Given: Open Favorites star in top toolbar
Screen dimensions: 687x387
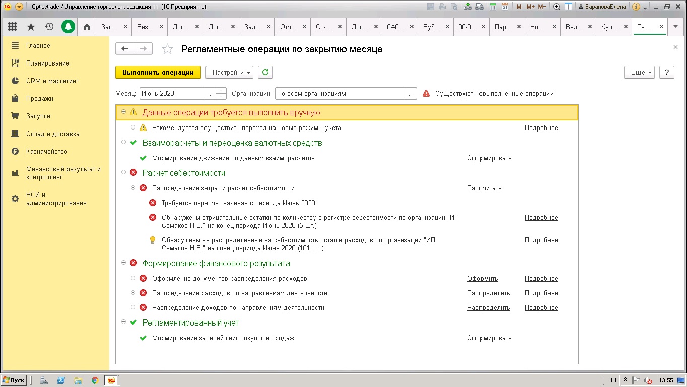Looking at the screenshot, I should [x=31, y=27].
